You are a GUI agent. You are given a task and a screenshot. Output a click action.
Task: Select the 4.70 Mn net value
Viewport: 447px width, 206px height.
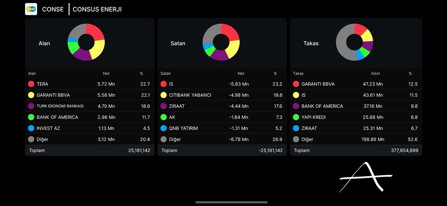tap(106, 106)
